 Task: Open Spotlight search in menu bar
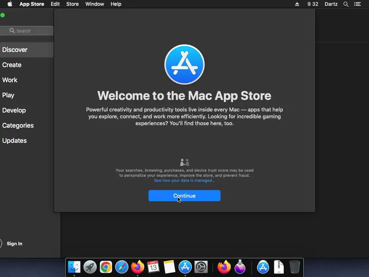(x=346, y=4)
